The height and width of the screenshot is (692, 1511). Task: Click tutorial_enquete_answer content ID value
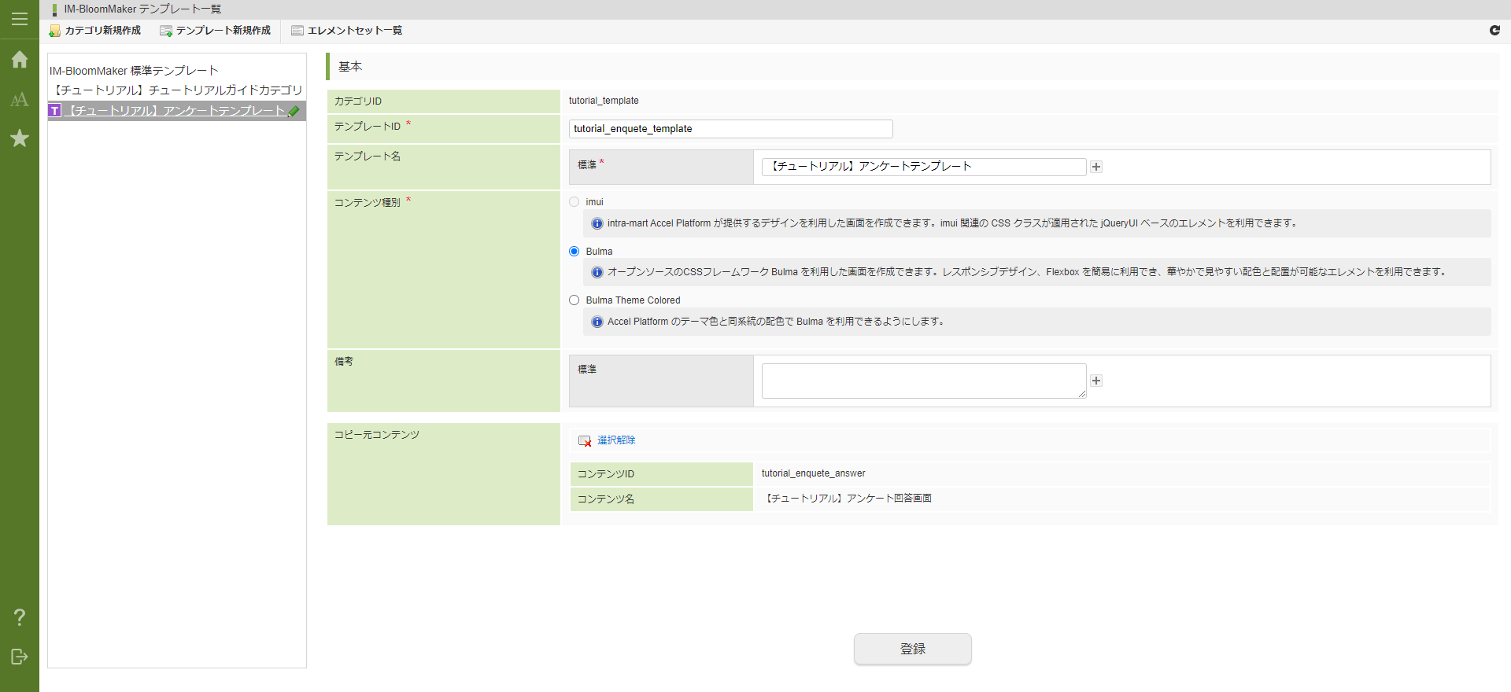click(813, 473)
